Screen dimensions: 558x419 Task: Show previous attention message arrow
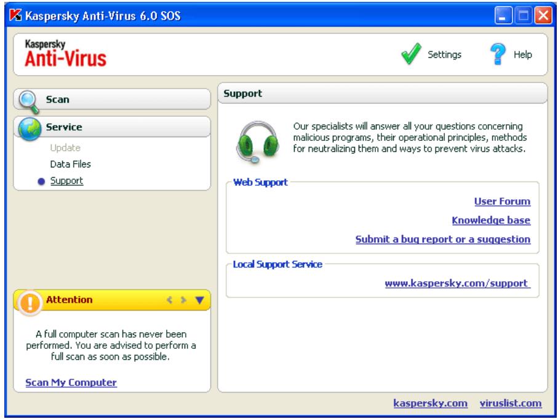[x=169, y=300]
